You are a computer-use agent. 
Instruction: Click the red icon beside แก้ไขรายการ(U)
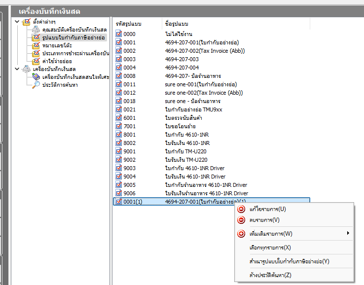click(241, 209)
